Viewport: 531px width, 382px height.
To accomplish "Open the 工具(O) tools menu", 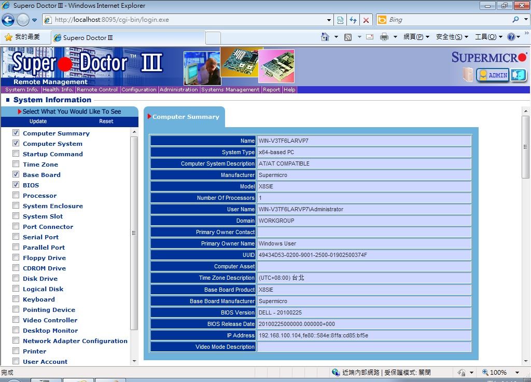I will (488, 37).
